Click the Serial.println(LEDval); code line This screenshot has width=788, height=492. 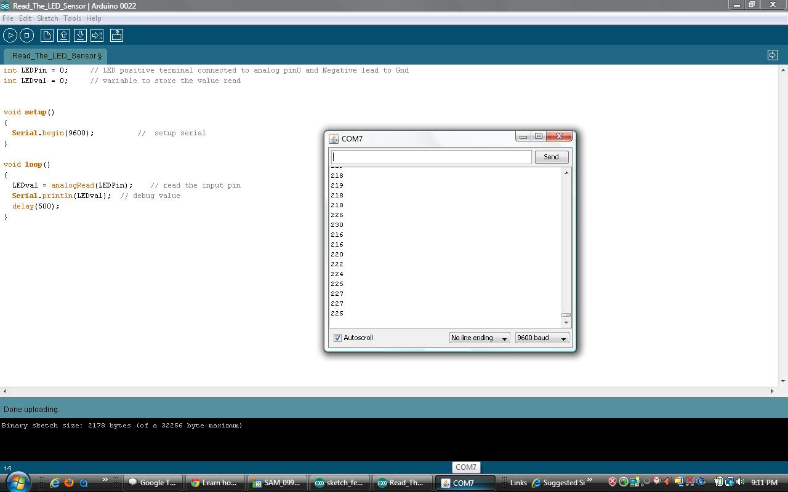[62, 196]
